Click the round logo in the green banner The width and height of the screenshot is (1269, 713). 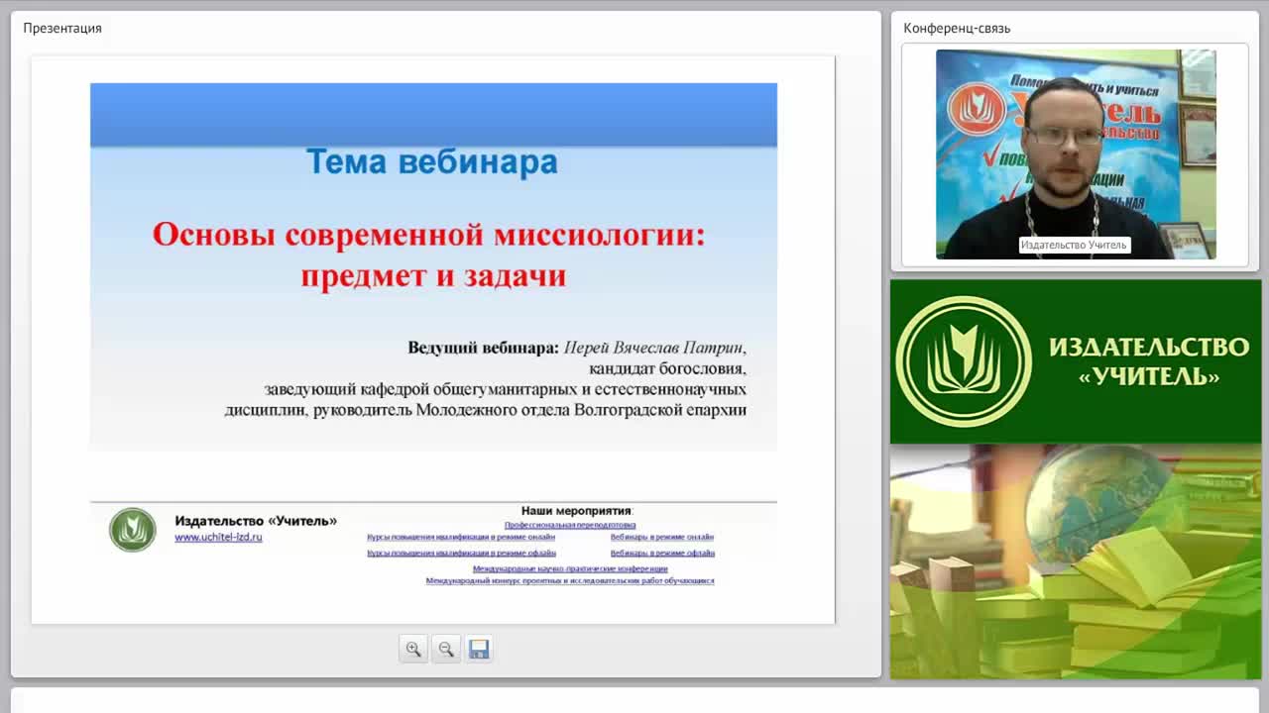[964, 361]
